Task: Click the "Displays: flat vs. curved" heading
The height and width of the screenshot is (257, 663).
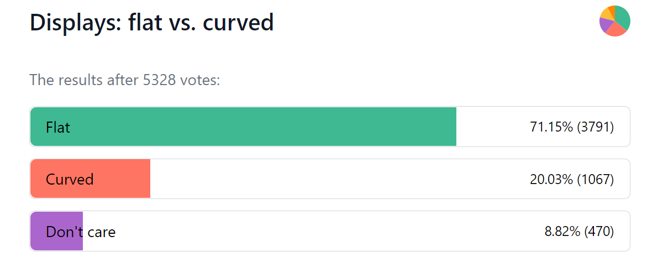Action: 152,23
